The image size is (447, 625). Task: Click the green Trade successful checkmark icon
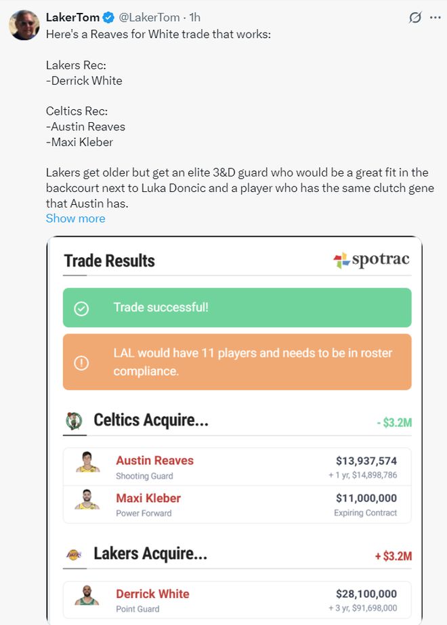(x=81, y=308)
